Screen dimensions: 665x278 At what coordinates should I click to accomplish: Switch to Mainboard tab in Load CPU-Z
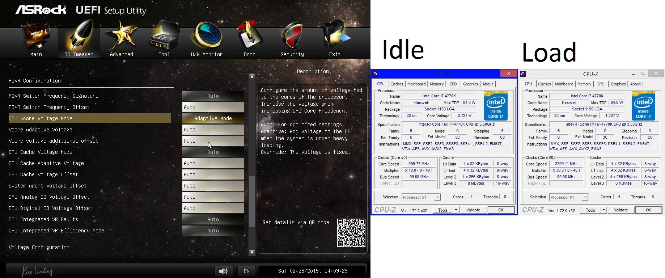pyautogui.click(x=564, y=84)
